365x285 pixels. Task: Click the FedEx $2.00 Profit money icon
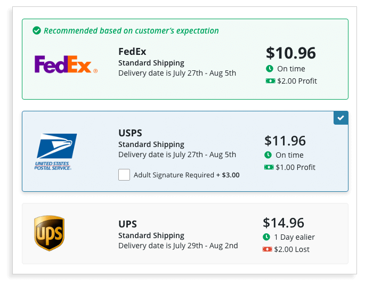click(x=270, y=81)
